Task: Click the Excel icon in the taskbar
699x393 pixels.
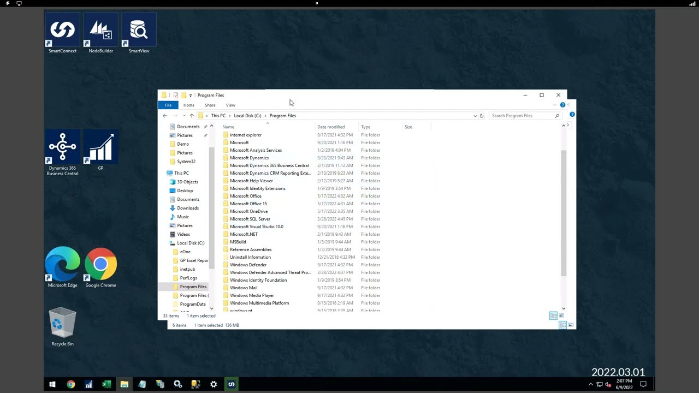Action: (x=106, y=384)
